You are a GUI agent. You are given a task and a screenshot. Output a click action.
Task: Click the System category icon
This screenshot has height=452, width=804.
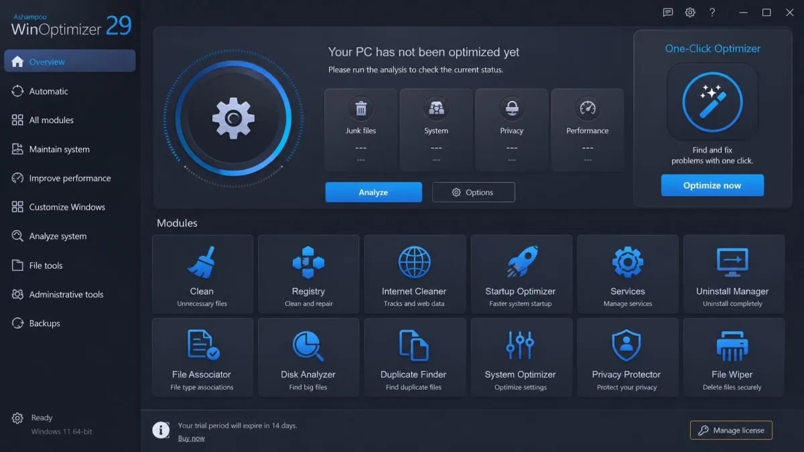pos(436,108)
